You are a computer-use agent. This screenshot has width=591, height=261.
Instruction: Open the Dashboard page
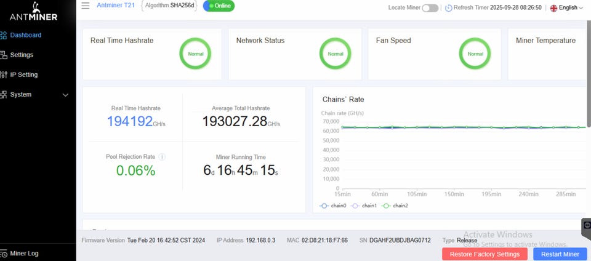(x=26, y=35)
